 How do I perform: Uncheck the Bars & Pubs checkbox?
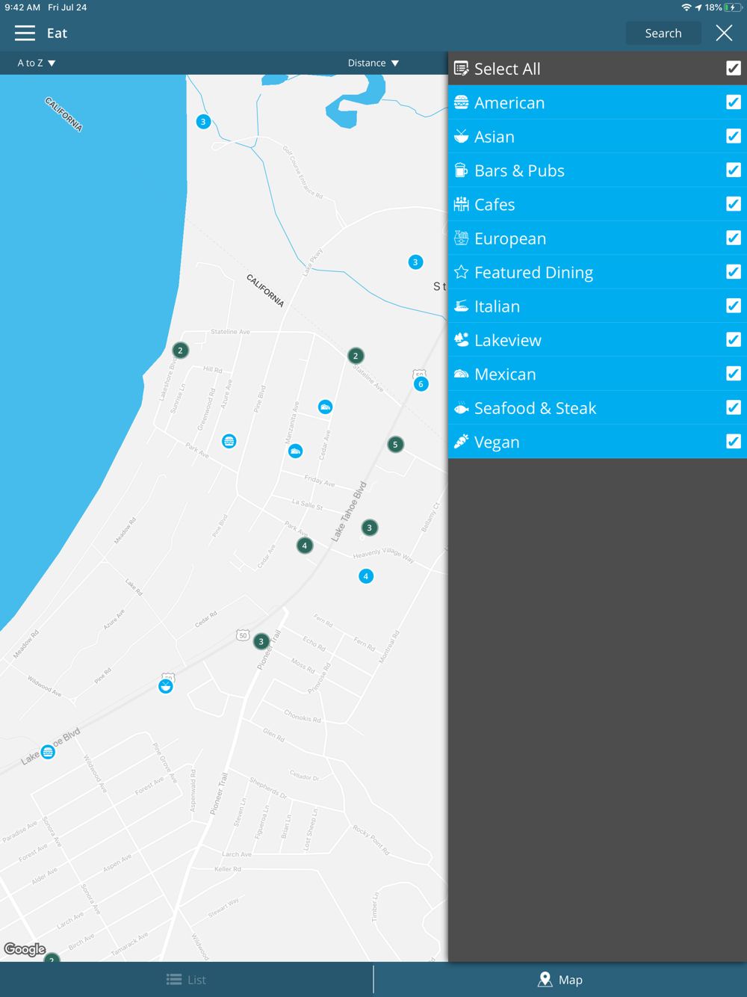pyautogui.click(x=734, y=170)
